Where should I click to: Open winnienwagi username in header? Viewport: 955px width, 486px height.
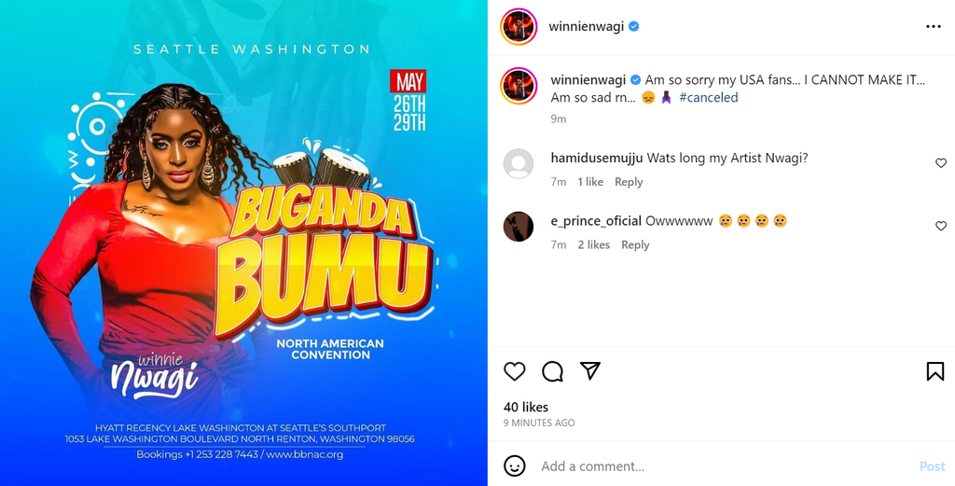click(x=586, y=26)
